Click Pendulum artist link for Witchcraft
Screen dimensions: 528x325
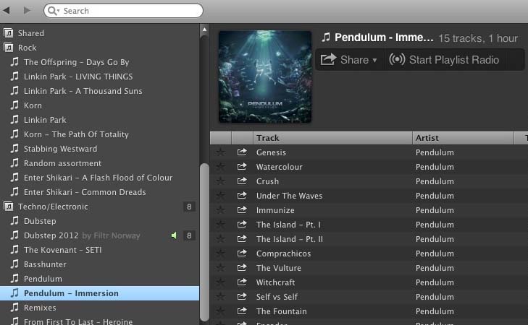435,282
